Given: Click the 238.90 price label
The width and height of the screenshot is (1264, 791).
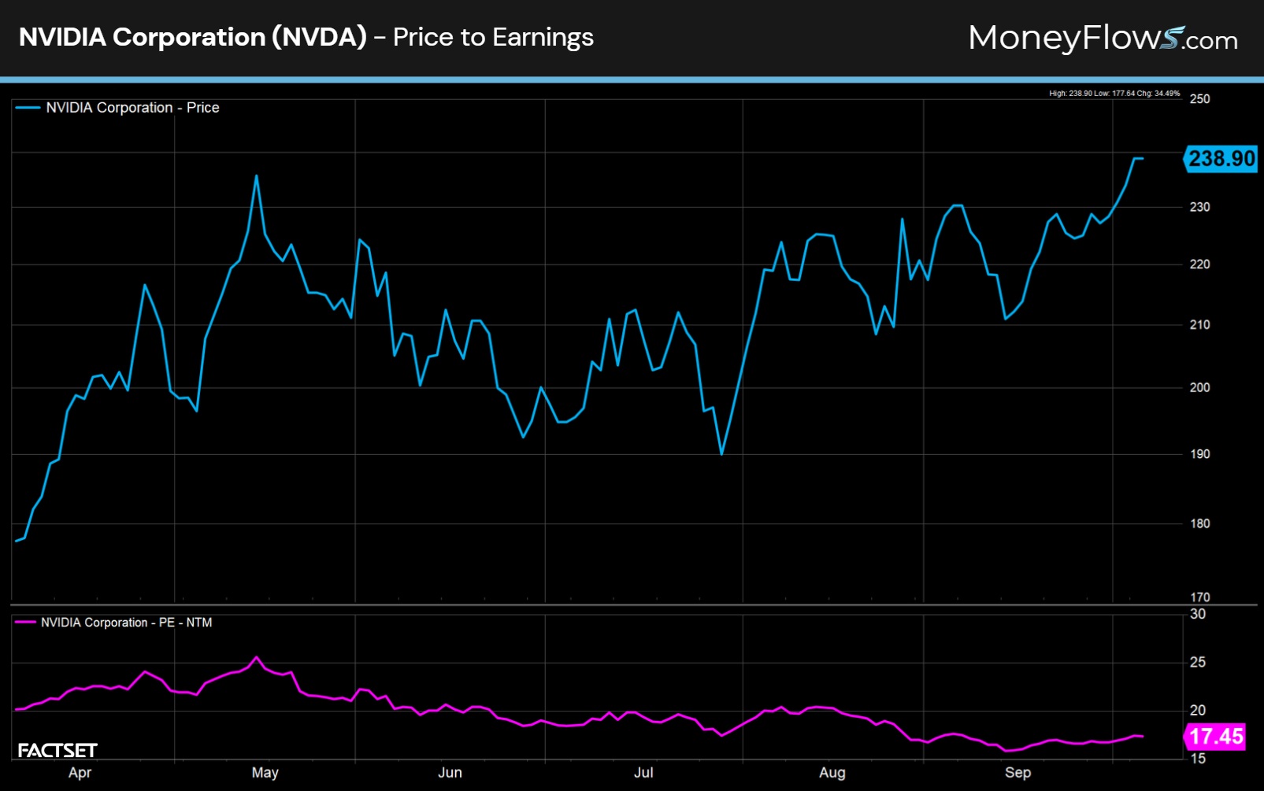Looking at the screenshot, I should click(1221, 159).
